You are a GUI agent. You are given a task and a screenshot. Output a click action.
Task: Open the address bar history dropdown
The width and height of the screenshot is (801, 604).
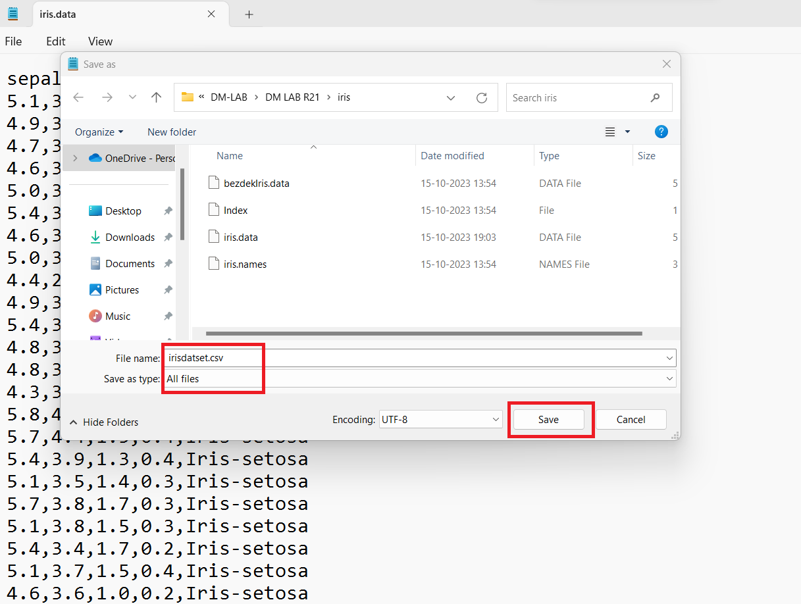tap(451, 98)
